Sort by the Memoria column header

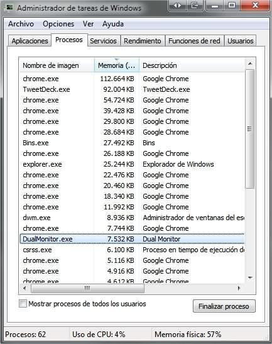[x=117, y=65]
